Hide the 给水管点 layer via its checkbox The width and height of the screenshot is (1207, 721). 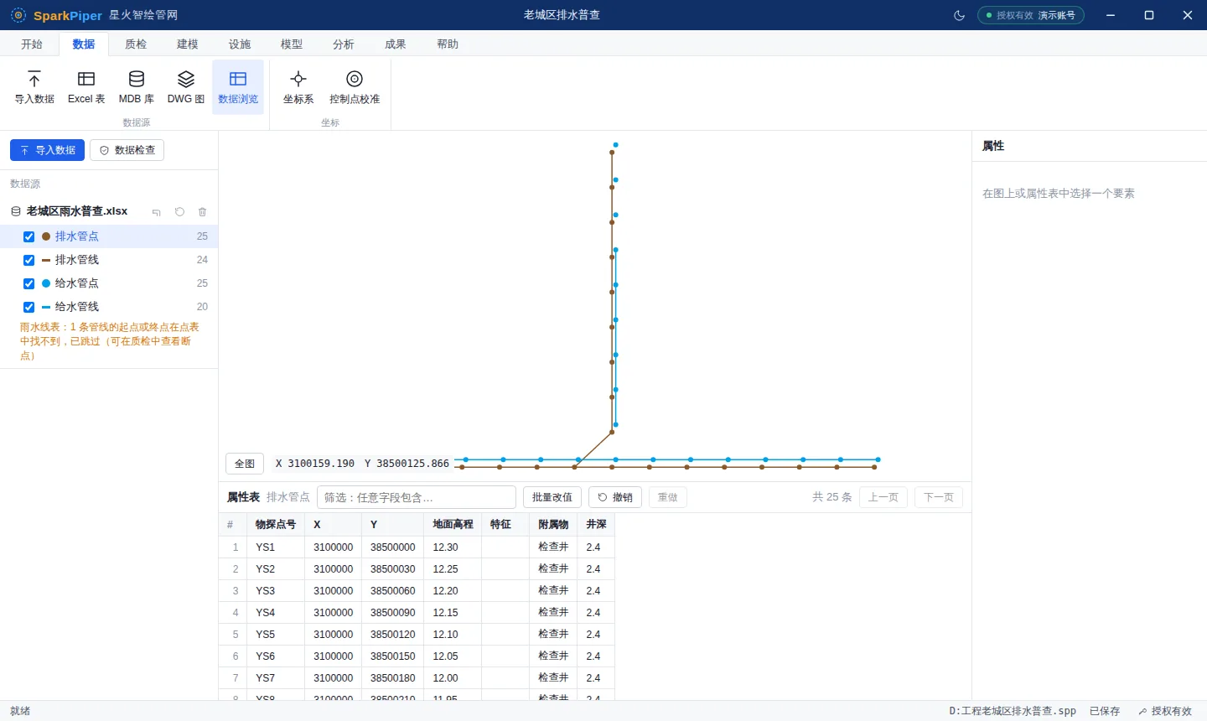click(29, 284)
